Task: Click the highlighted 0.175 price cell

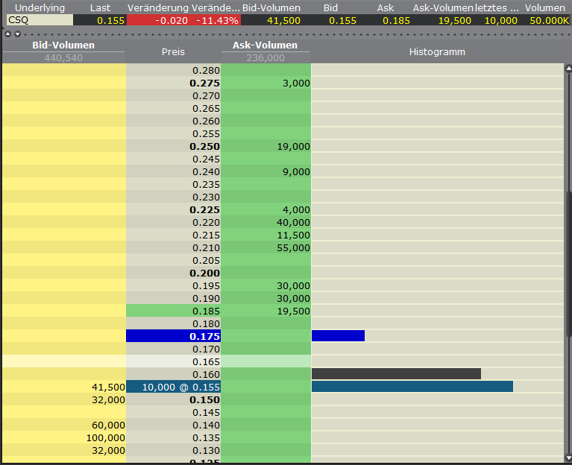Action: coord(173,336)
